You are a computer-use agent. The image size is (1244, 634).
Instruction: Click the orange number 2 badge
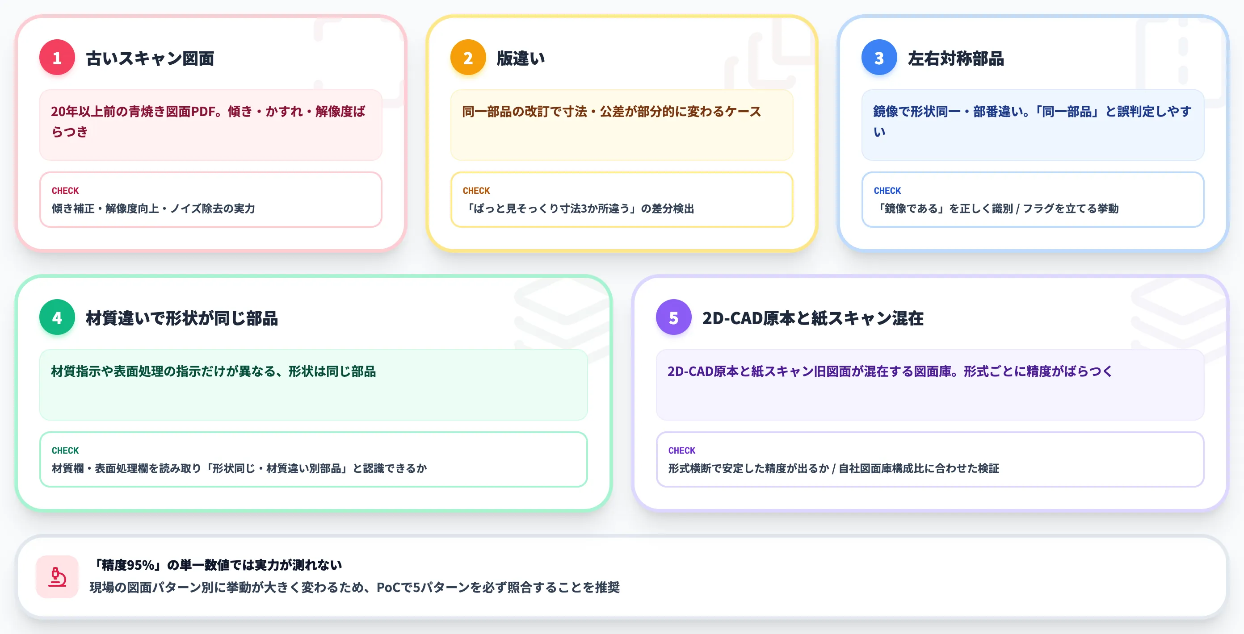[x=468, y=58]
